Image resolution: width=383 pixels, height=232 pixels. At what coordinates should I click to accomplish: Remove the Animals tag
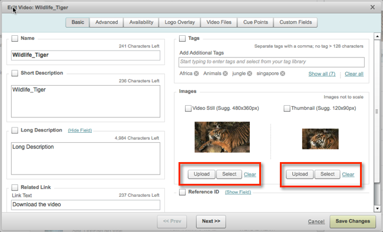[225, 73]
